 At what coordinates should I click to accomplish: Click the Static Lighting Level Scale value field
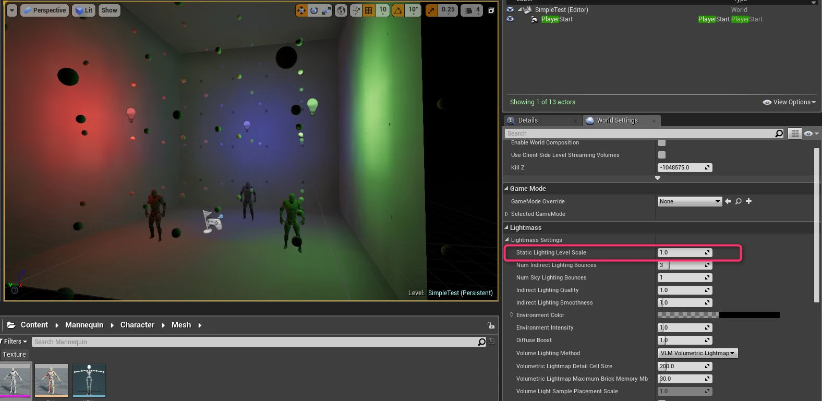click(x=685, y=252)
